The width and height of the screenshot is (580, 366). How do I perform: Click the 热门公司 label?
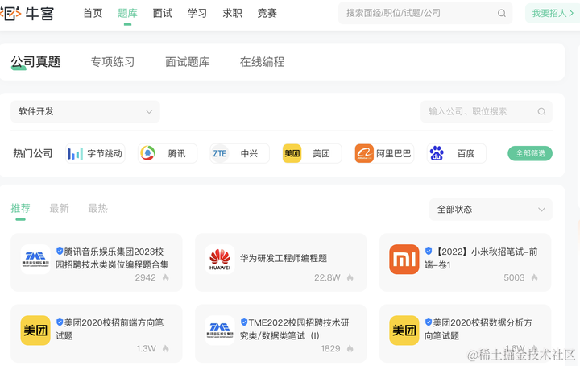point(33,153)
